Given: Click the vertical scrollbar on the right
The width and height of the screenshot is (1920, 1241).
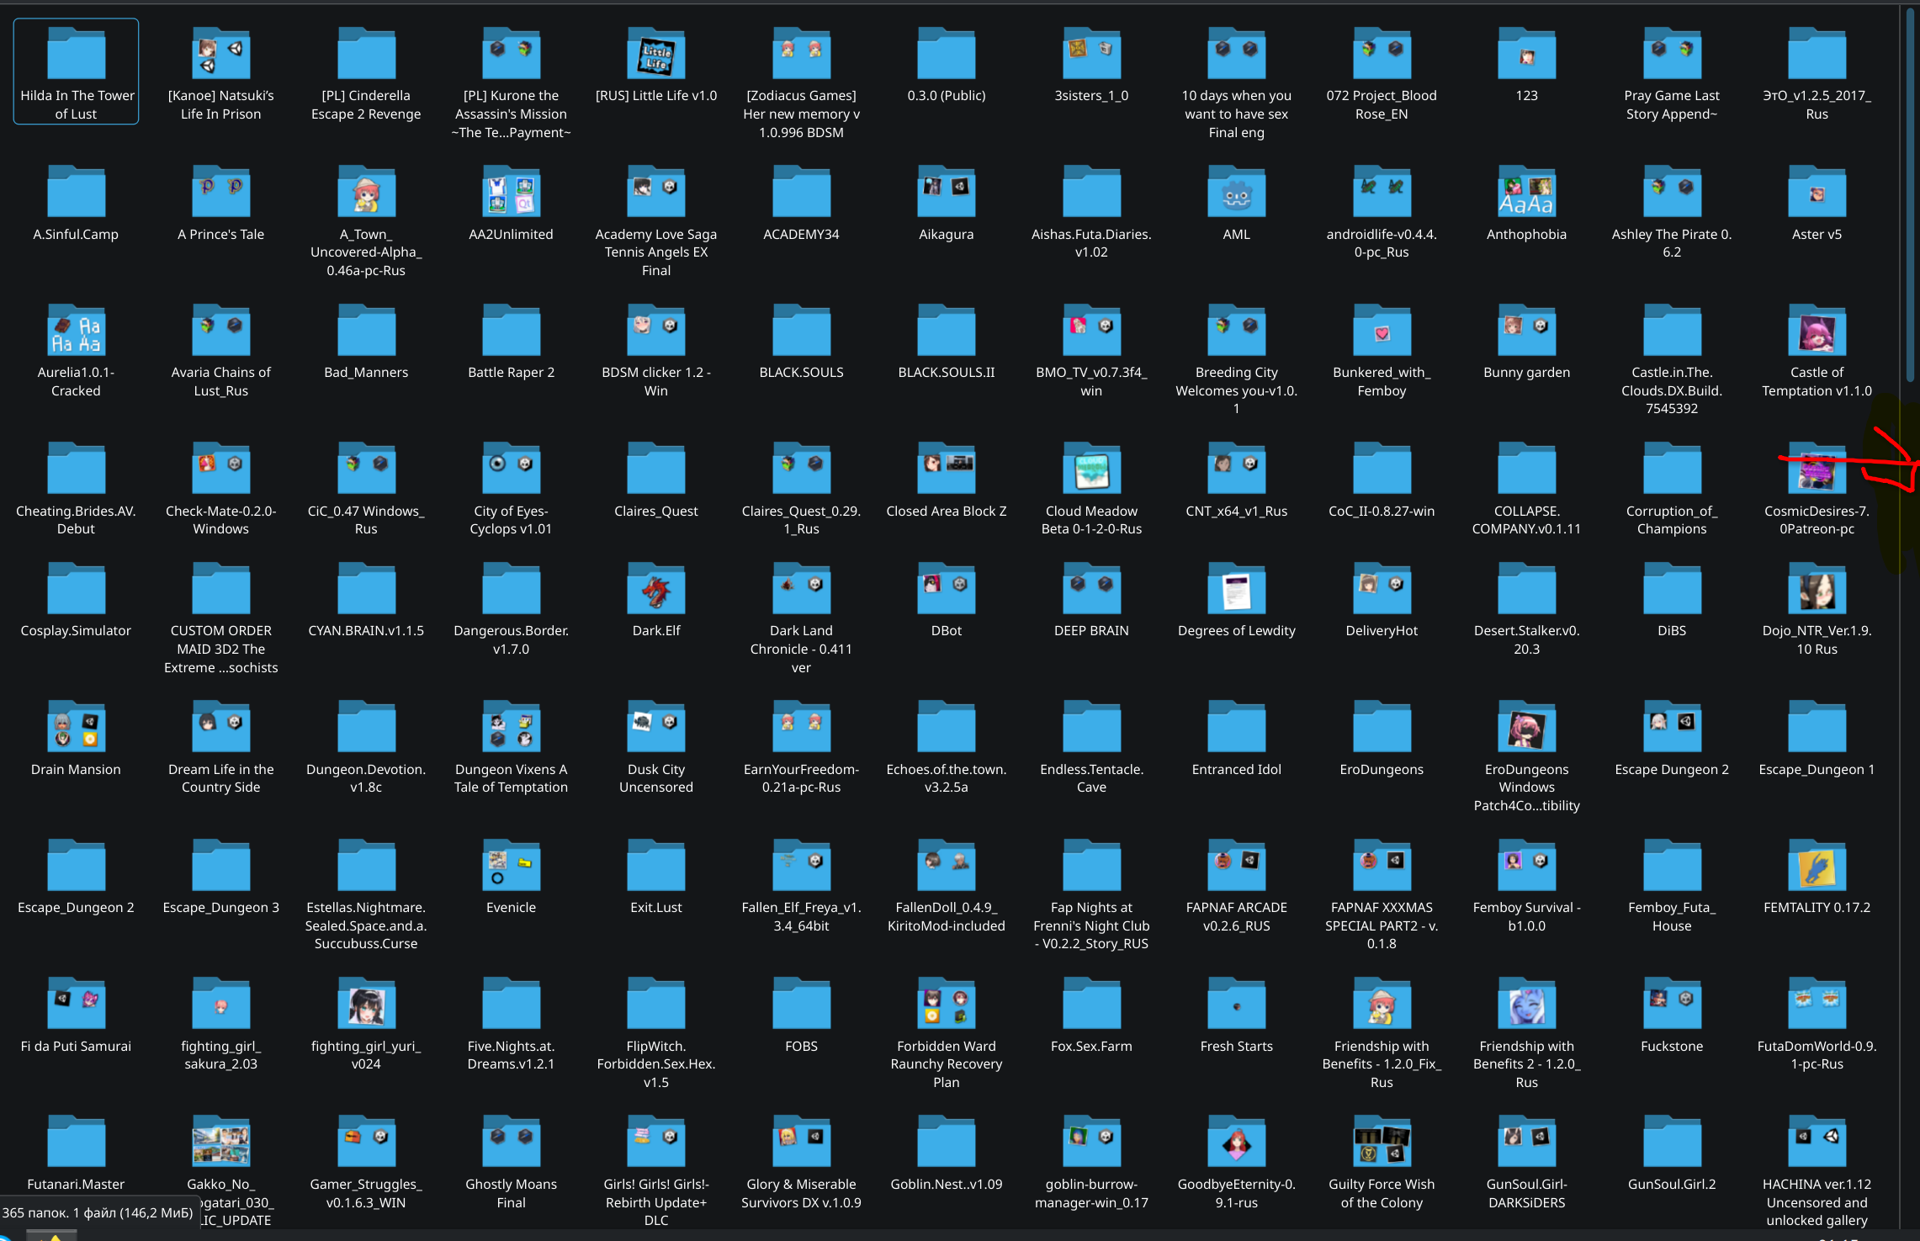Looking at the screenshot, I should [1910, 194].
